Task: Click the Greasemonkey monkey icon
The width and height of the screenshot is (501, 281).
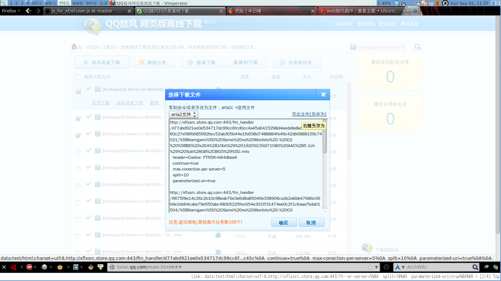Action: (x=60, y=267)
